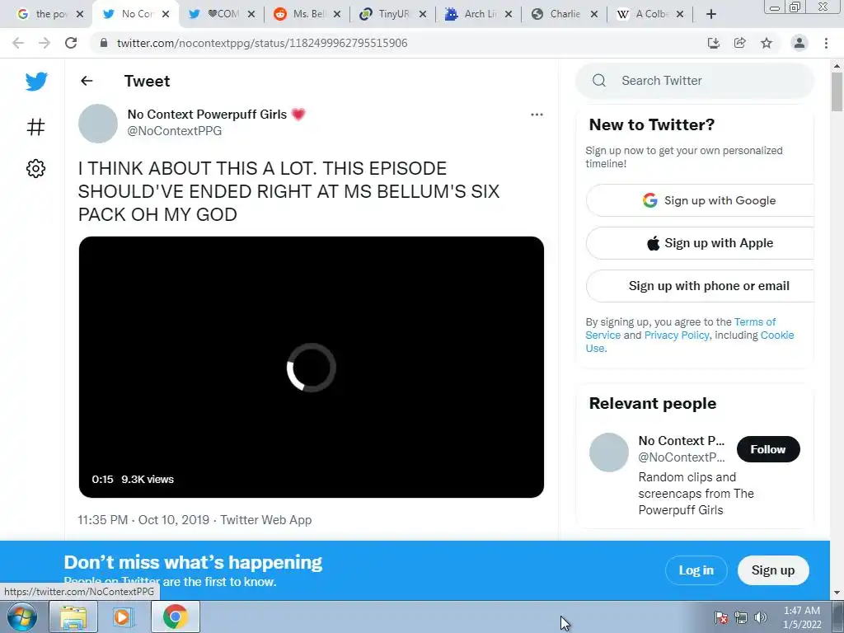
Task: Click the Action Center flag tray icon
Action: click(x=721, y=617)
